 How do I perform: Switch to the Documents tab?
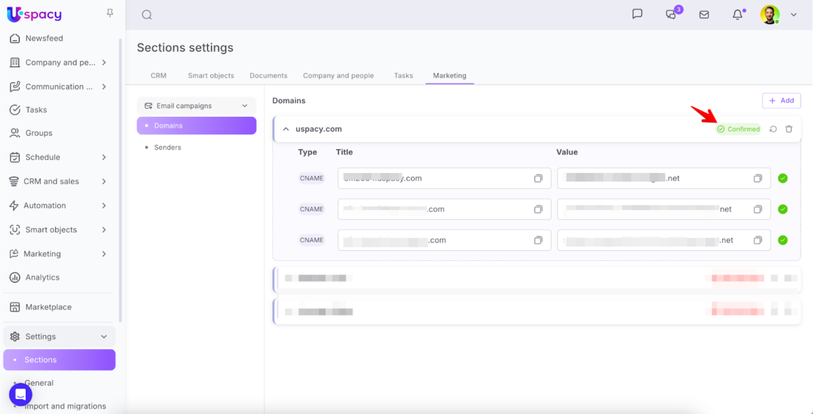[x=268, y=76]
